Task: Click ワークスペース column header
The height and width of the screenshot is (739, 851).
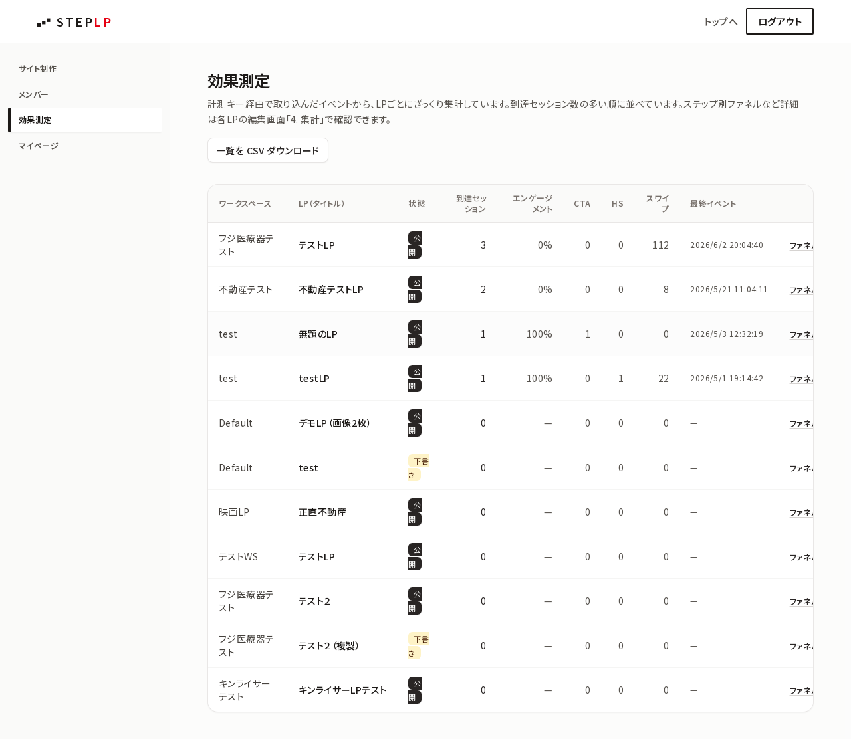Action: [245, 203]
